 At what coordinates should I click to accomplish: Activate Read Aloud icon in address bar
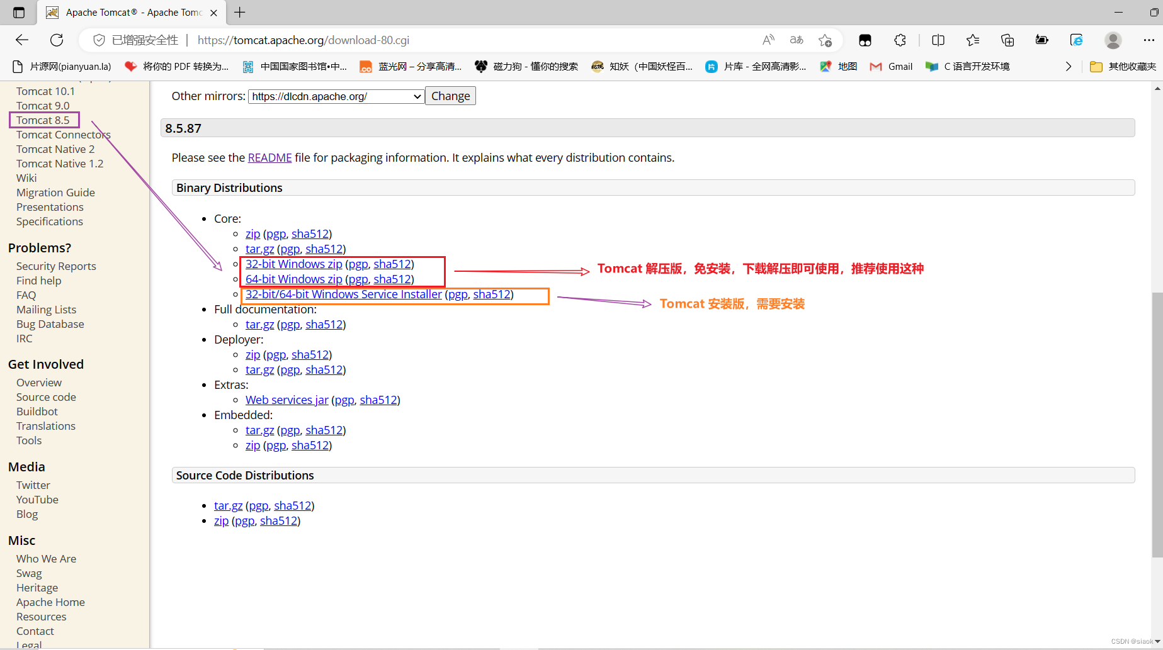pos(768,40)
